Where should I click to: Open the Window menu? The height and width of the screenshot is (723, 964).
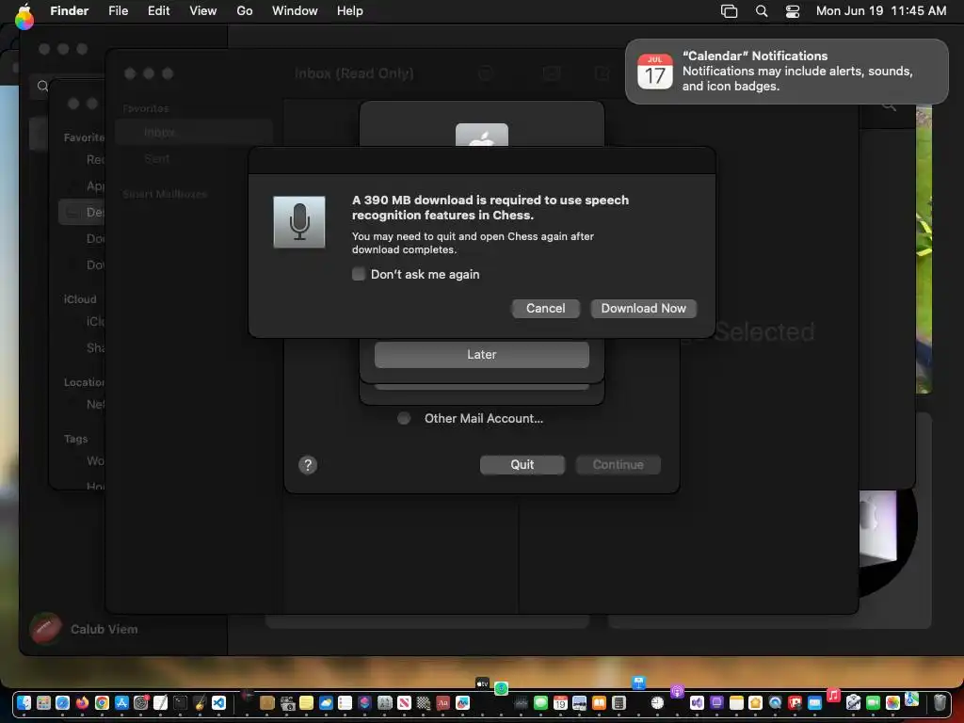295,11
